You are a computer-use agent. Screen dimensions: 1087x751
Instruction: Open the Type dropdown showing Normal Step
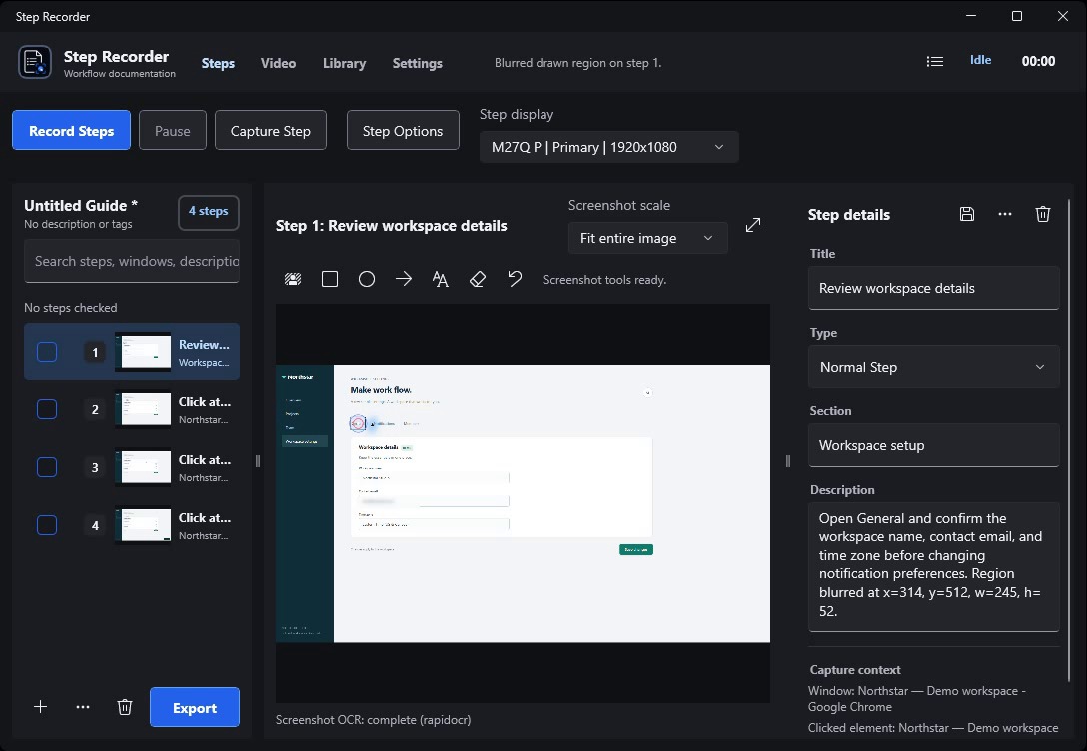pos(933,367)
